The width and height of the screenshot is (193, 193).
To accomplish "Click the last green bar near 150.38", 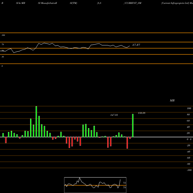I will point(133,125).
